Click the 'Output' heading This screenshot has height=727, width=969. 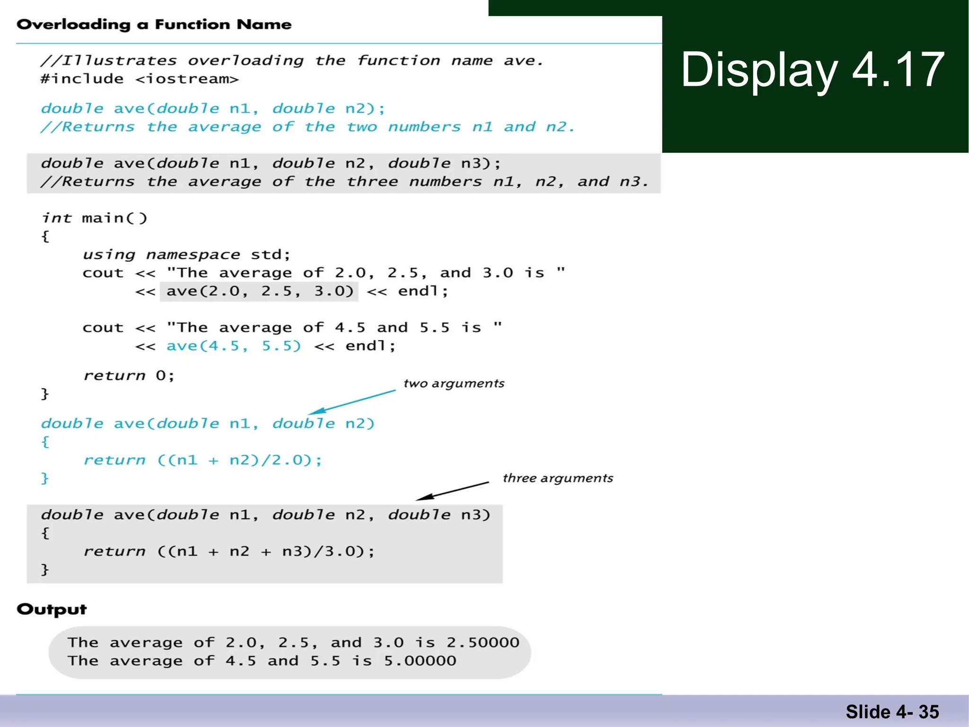coord(52,610)
